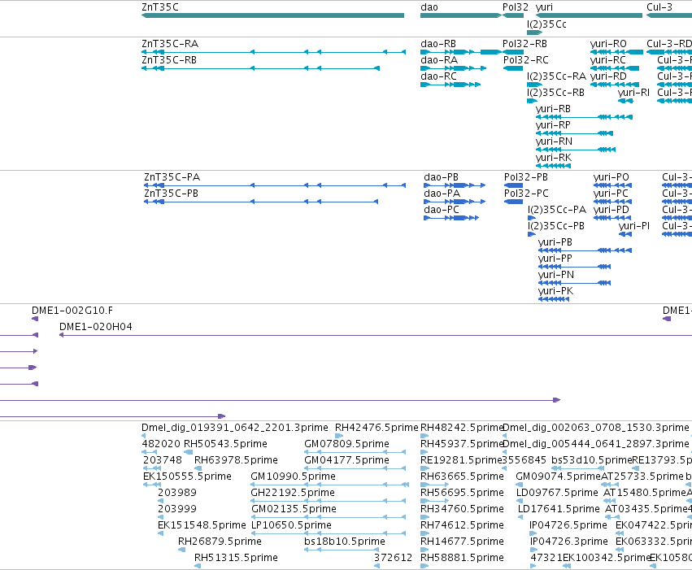Select EST GH22192.5prime
This screenshot has height=570, width=692.
(328, 501)
